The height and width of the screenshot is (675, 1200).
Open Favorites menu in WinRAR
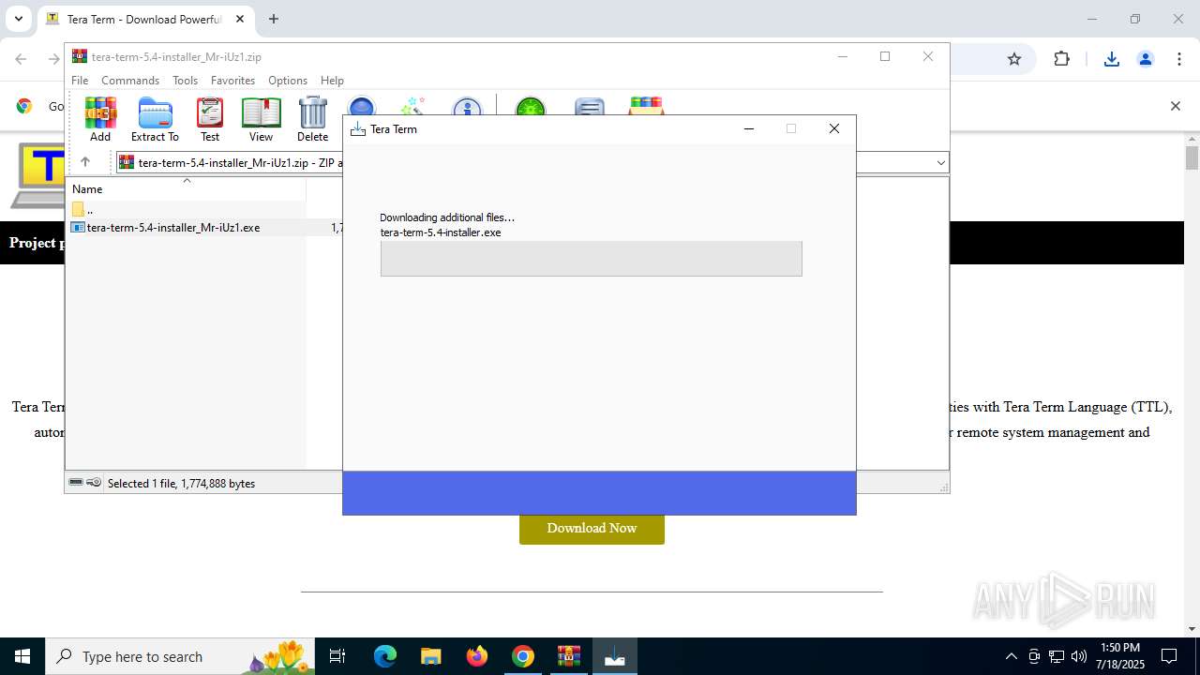[232, 81]
